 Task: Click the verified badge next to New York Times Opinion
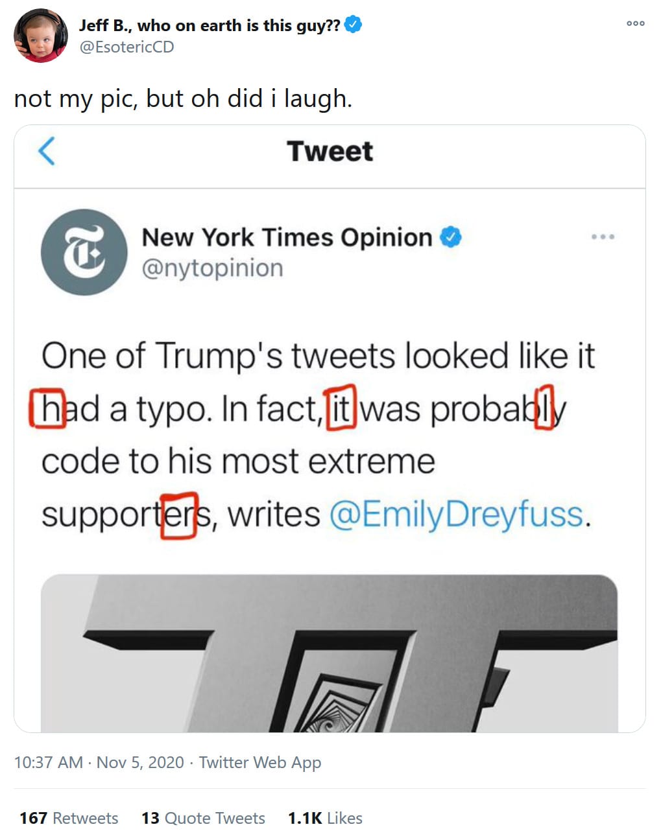451,237
